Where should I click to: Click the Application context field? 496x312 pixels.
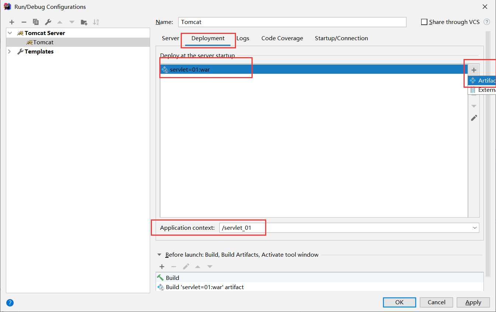(349, 228)
